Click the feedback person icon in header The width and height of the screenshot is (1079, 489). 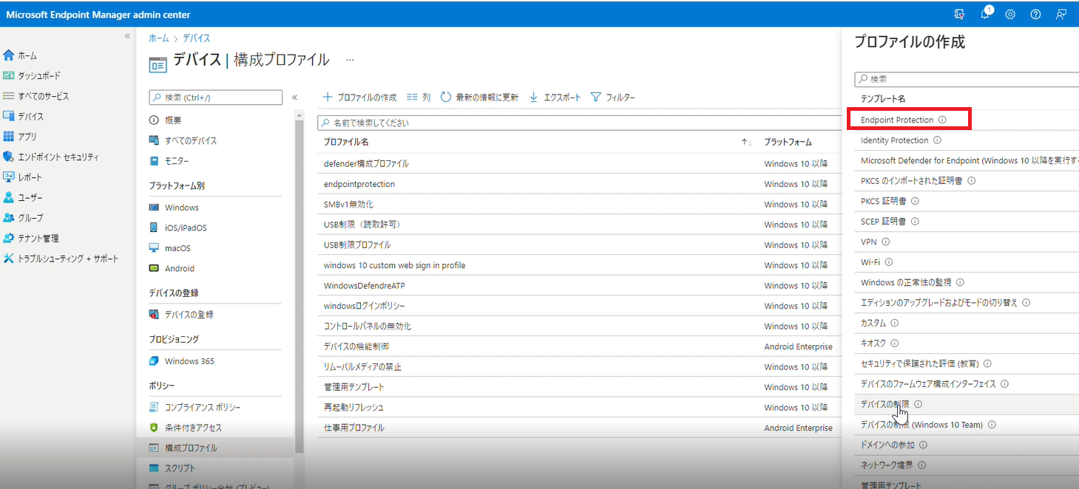click(1061, 14)
